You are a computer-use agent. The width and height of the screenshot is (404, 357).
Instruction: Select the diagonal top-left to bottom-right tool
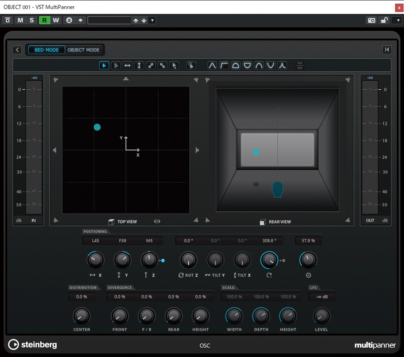(x=162, y=65)
